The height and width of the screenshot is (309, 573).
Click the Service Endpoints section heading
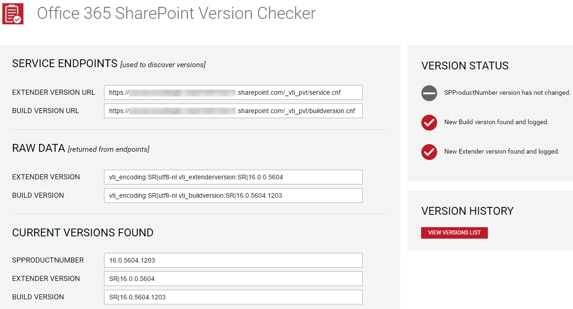click(x=65, y=63)
